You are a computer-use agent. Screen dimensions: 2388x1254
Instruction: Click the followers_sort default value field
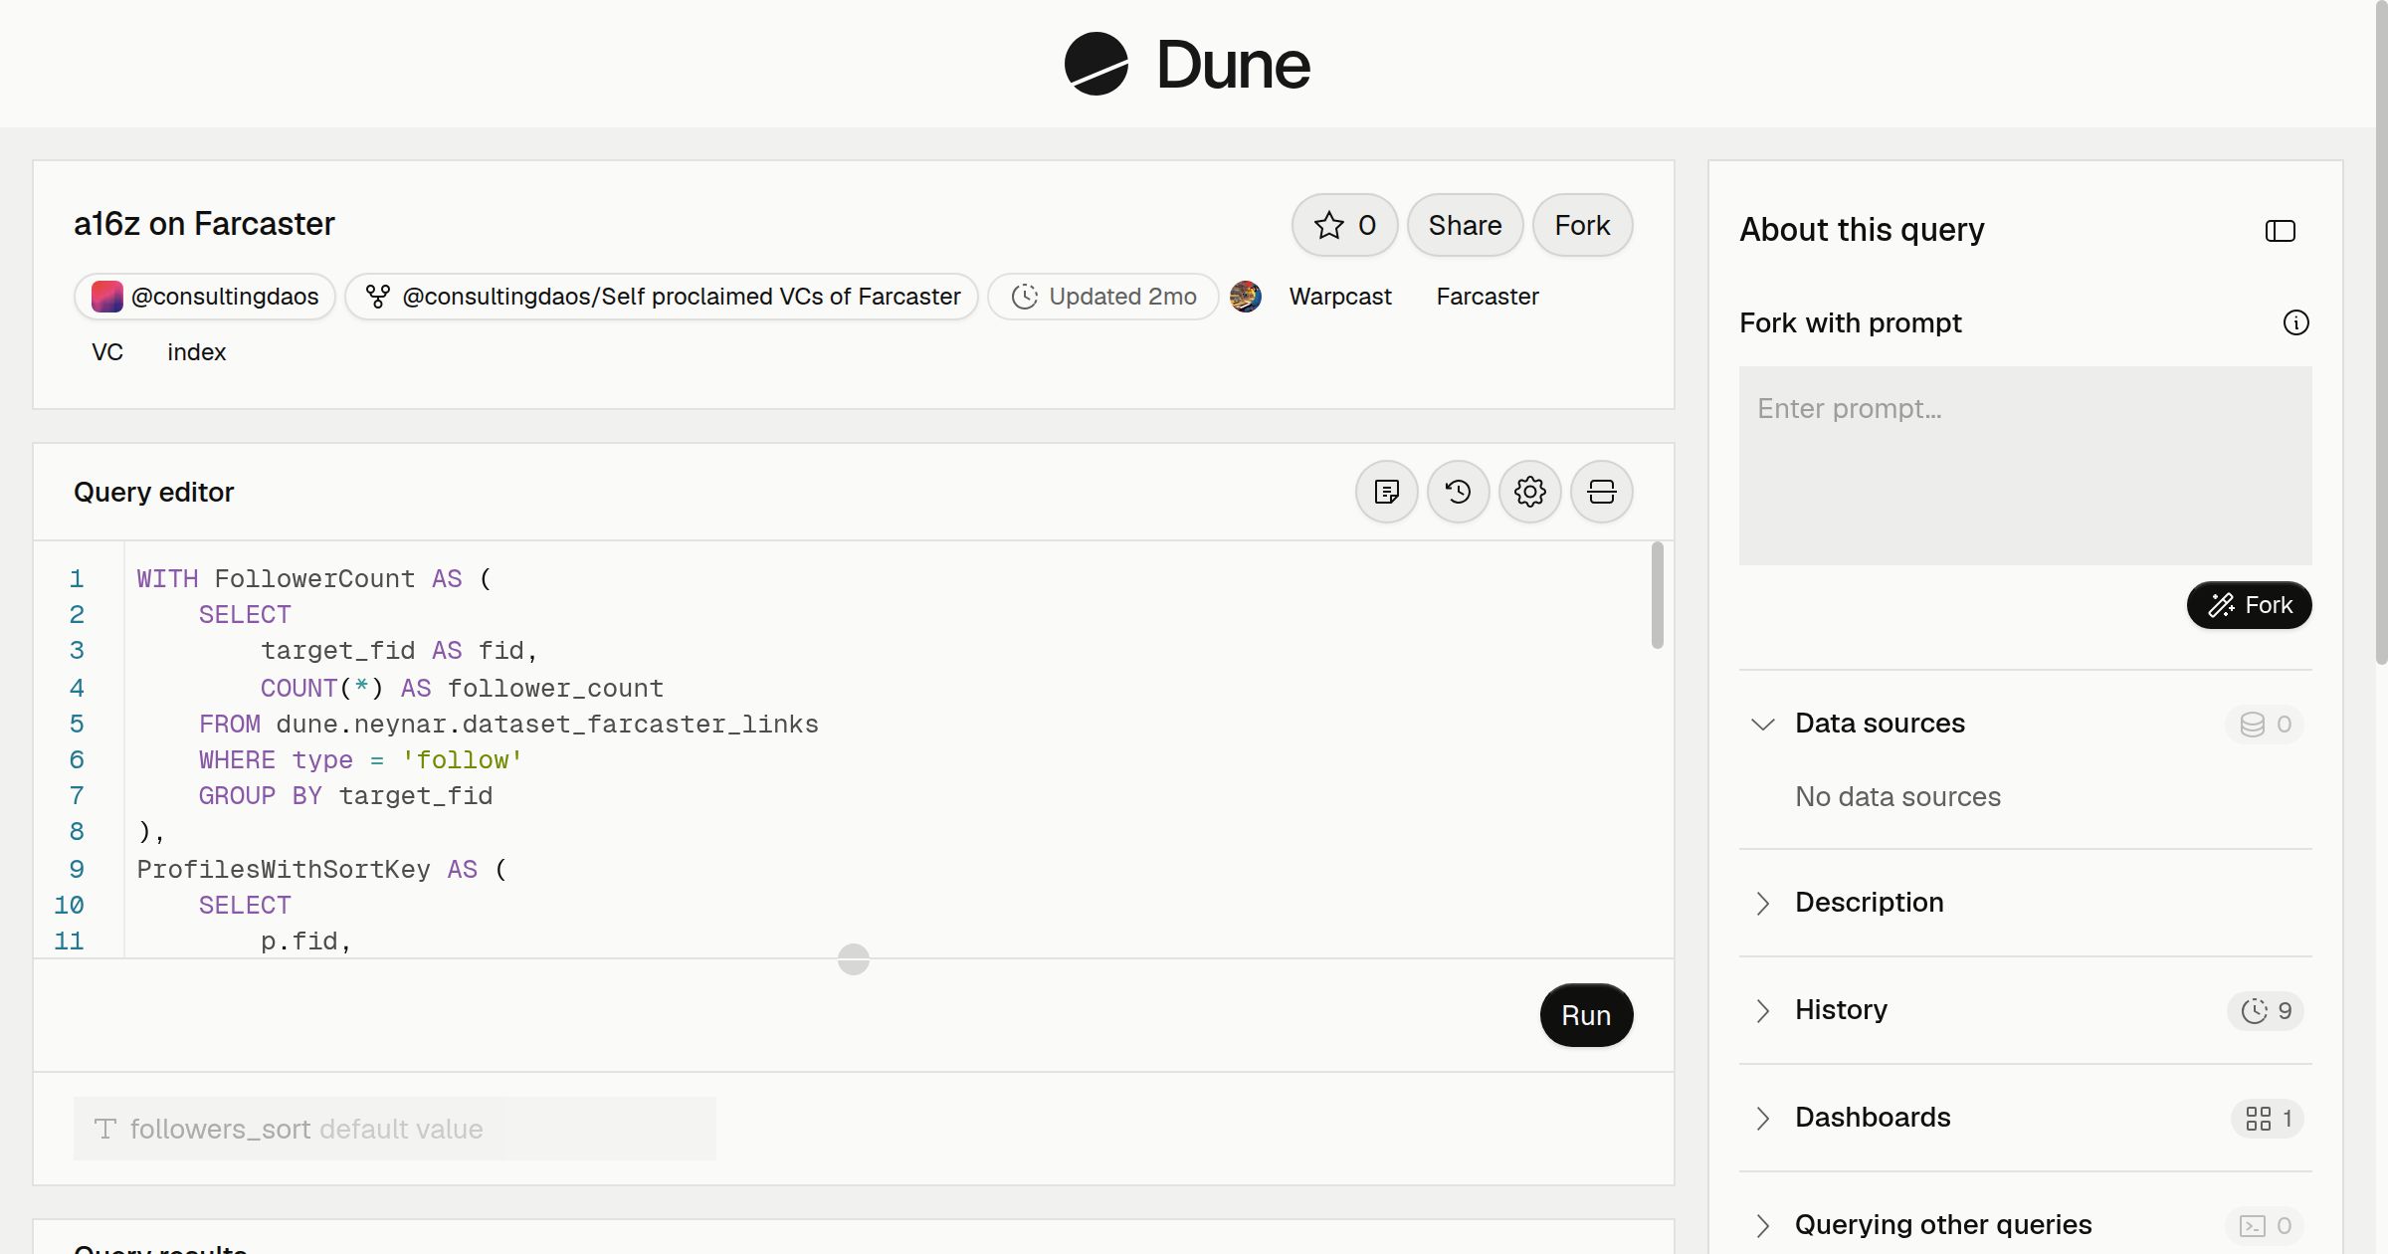click(x=395, y=1129)
